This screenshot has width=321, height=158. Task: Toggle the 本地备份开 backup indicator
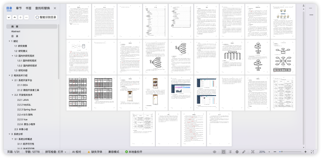pos(134,152)
